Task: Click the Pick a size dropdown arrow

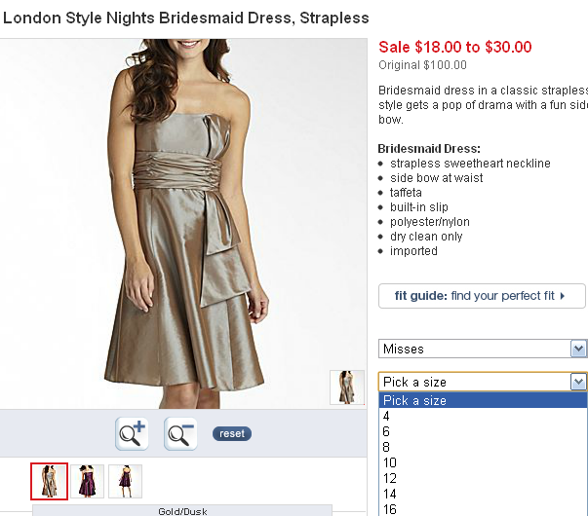Action: pos(578,382)
